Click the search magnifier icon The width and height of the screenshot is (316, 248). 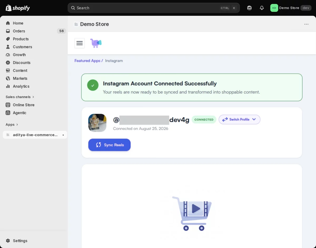[x=73, y=8]
